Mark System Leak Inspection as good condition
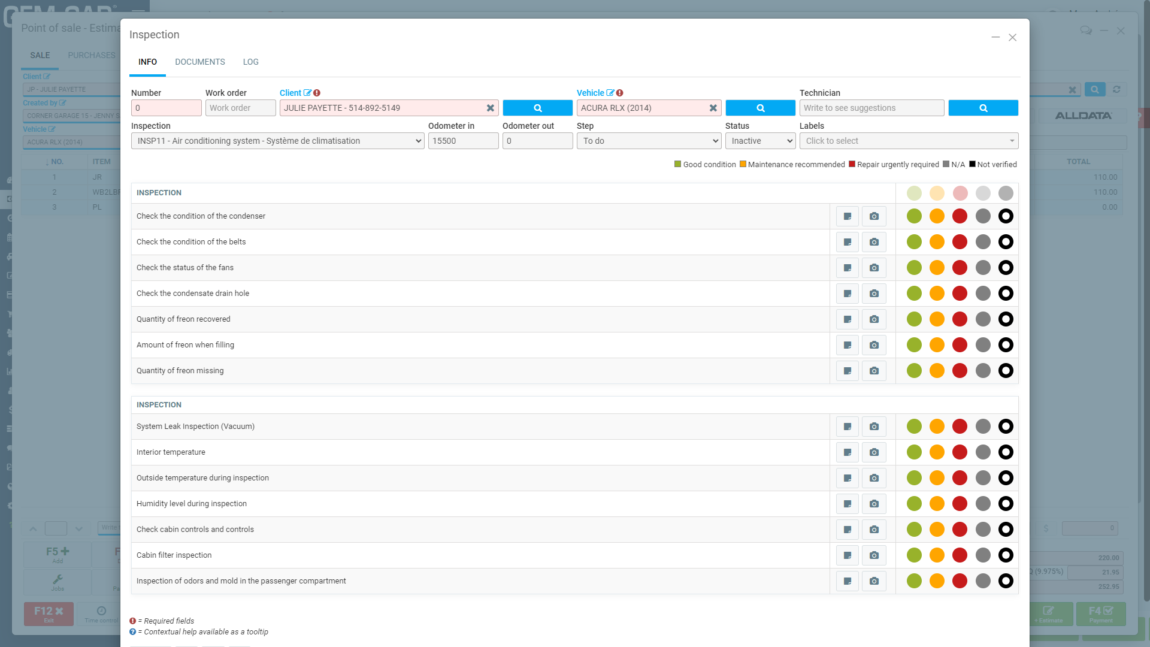 914,427
